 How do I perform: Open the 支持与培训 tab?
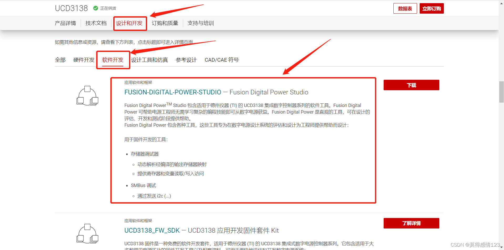coord(201,23)
